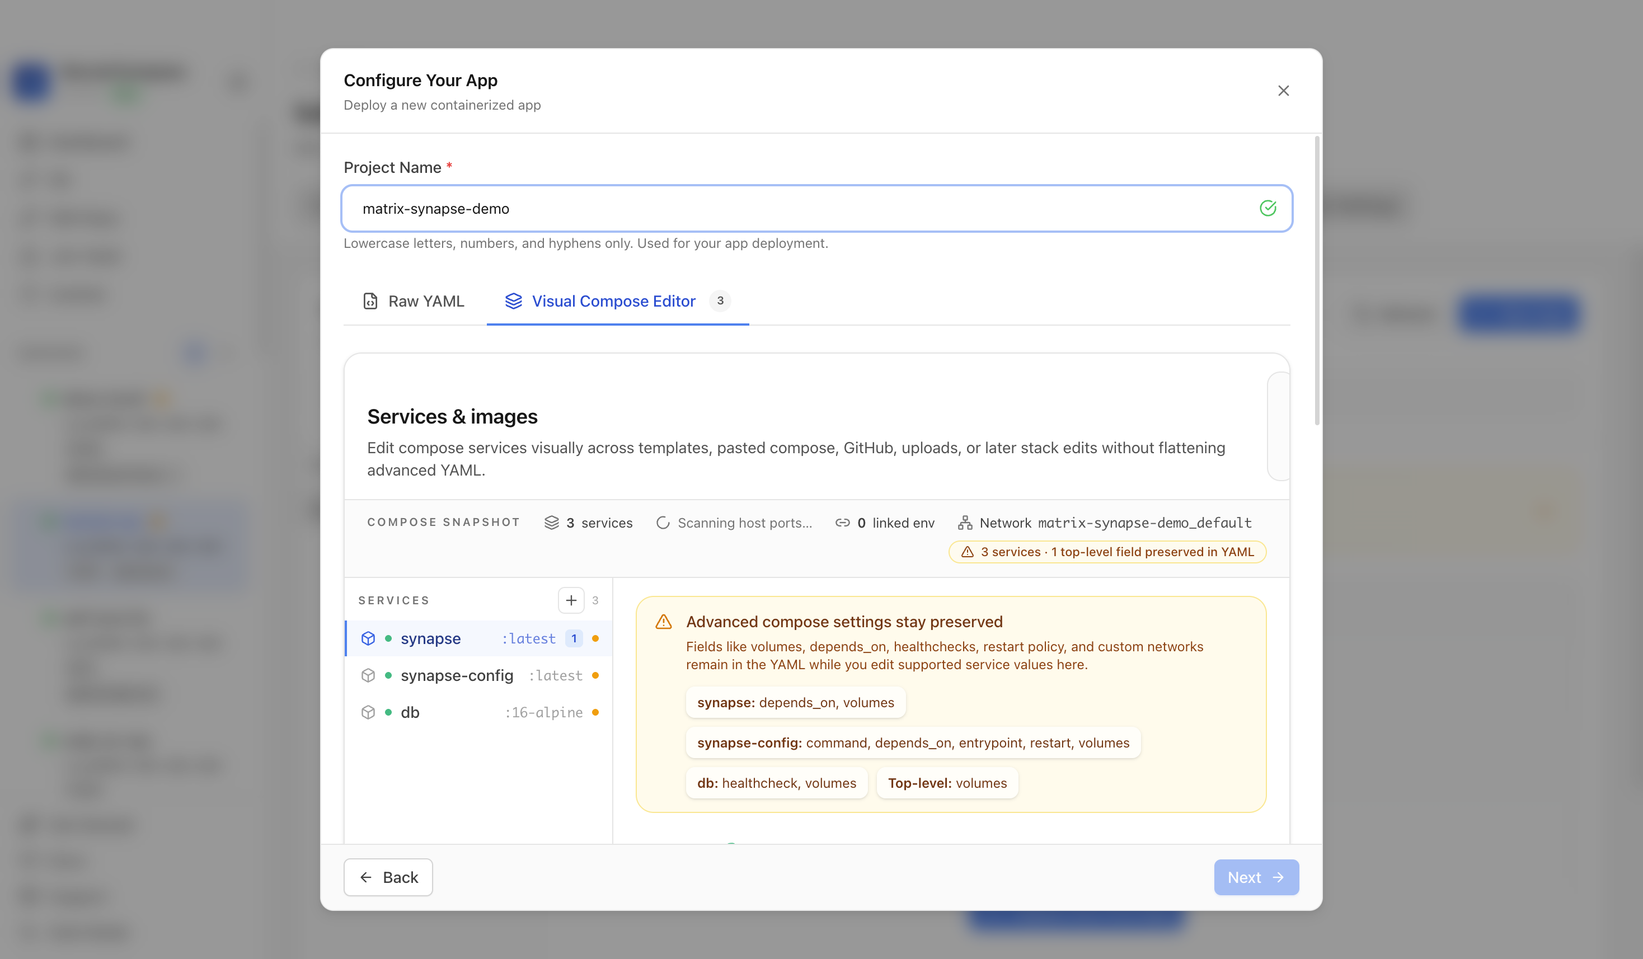This screenshot has height=959, width=1643.
Task: Click the Network icon in compose snapshot
Action: point(965,522)
